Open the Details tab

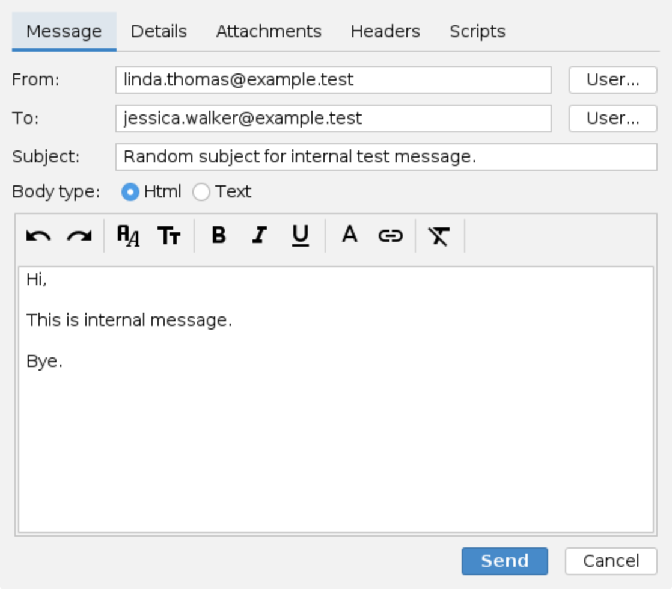[x=159, y=32]
